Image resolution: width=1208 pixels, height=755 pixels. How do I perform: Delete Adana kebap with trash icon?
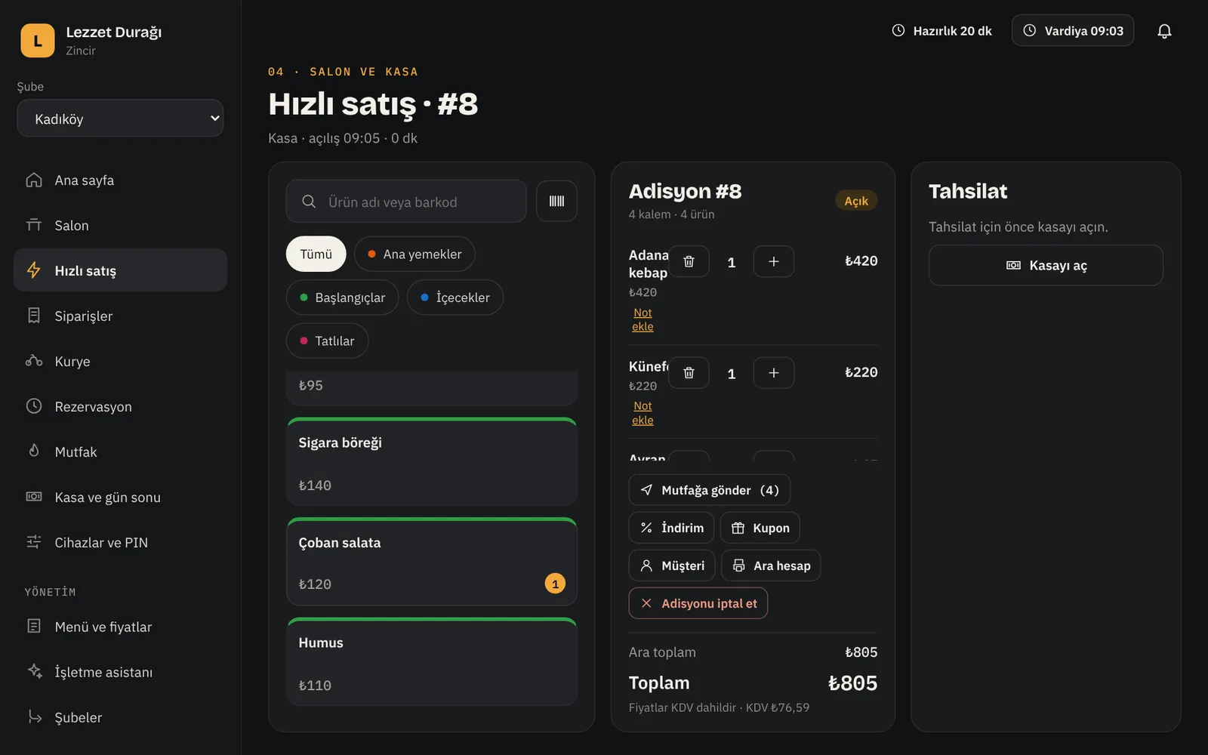click(689, 261)
